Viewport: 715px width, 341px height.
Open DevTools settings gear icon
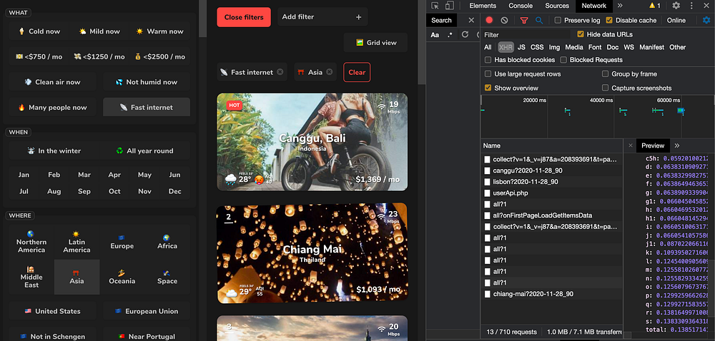pyautogui.click(x=676, y=6)
